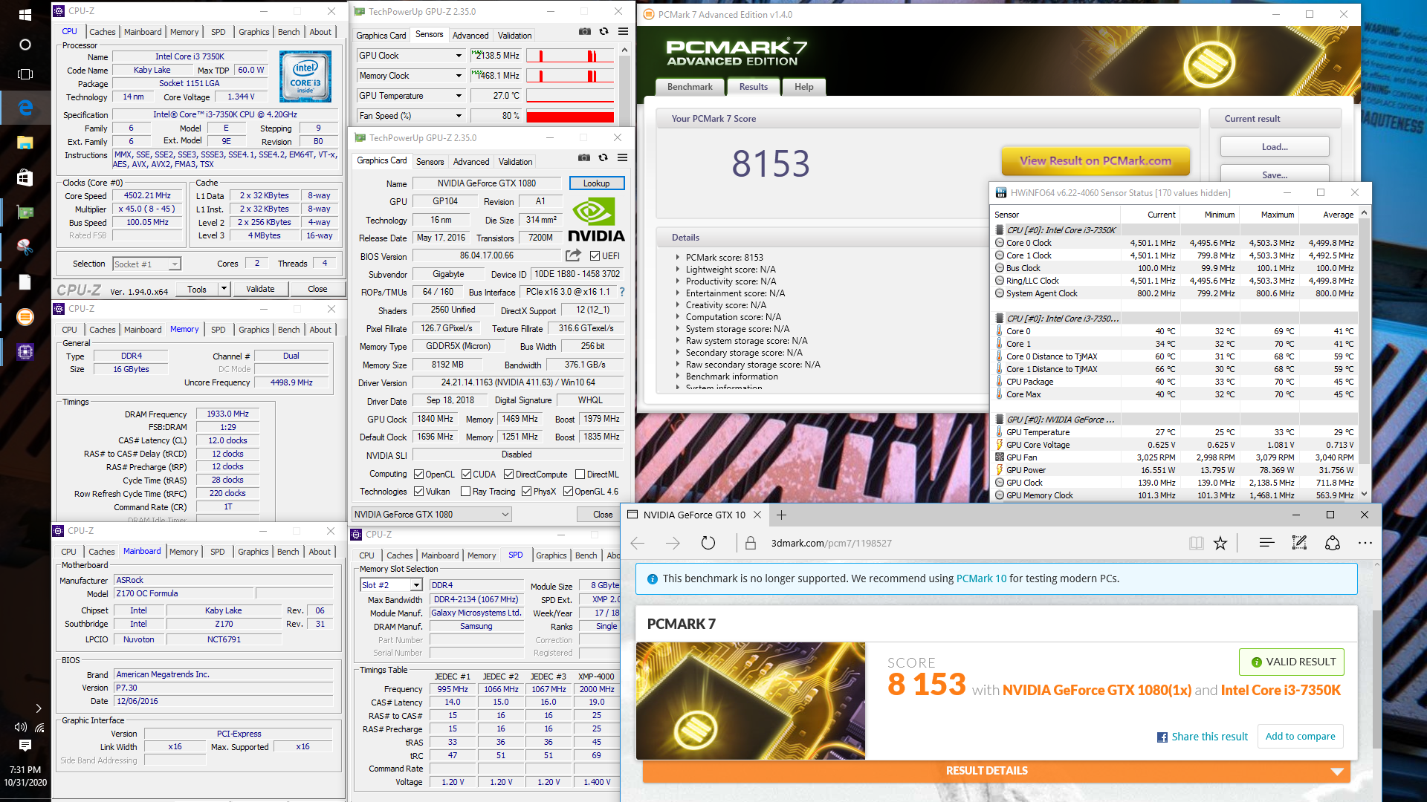Toggle the CUDA checkbox
The height and width of the screenshot is (802, 1427).
pyautogui.click(x=466, y=475)
